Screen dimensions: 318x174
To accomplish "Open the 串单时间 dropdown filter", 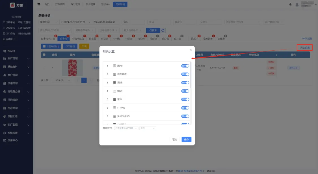I will click(x=49, y=22).
